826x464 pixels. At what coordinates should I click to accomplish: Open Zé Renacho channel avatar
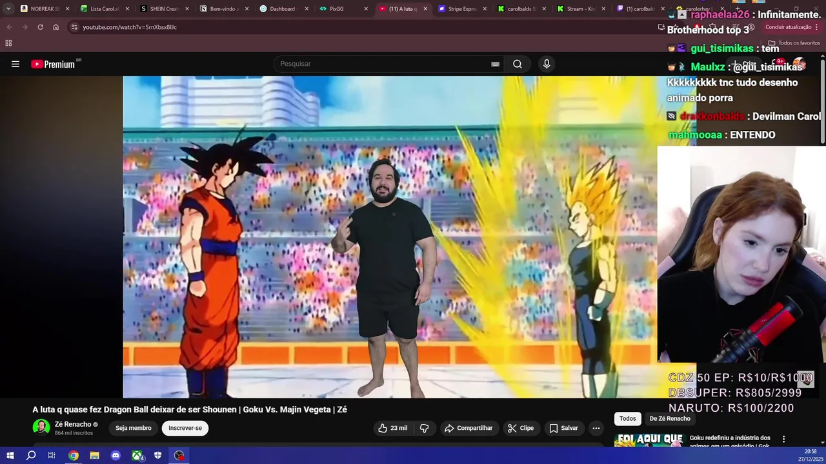[x=41, y=428]
